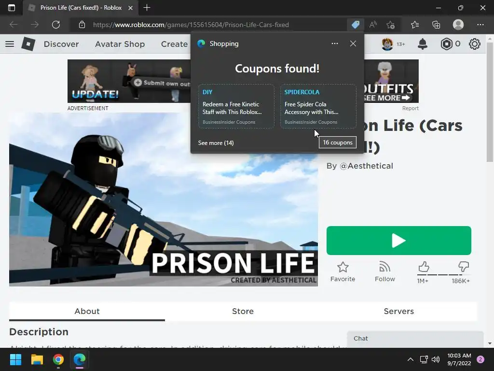
Task: Open the Collections icon
Action: click(x=436, y=25)
